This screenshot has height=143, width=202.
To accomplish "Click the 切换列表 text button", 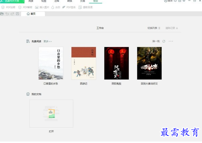I will [152, 28].
